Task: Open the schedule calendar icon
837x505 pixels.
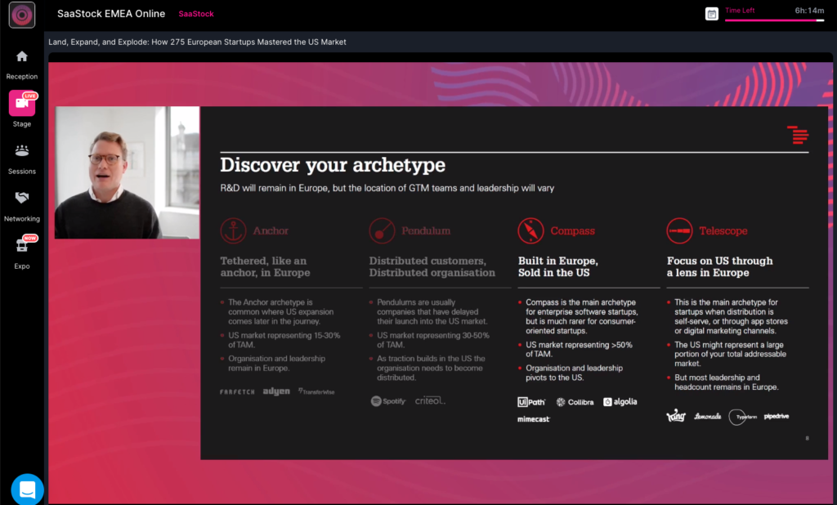Action: pyautogui.click(x=712, y=14)
